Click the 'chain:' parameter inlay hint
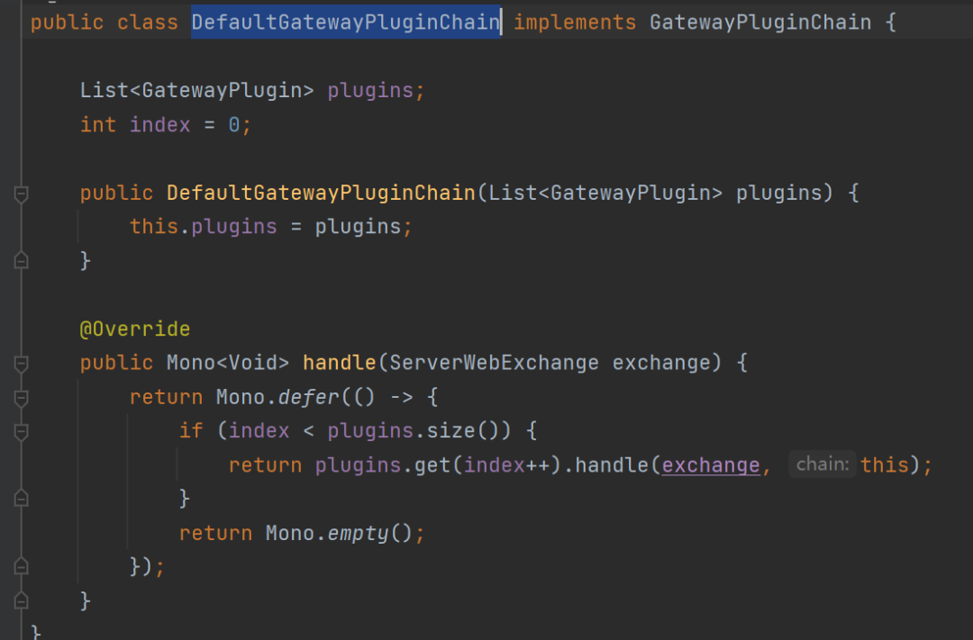Screen dimensions: 973x640 pos(823,464)
